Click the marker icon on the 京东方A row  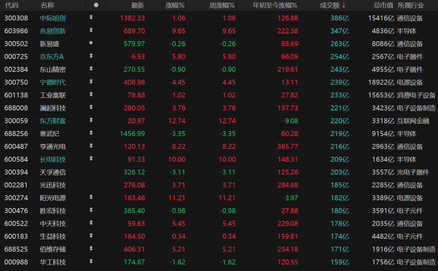point(91,56)
